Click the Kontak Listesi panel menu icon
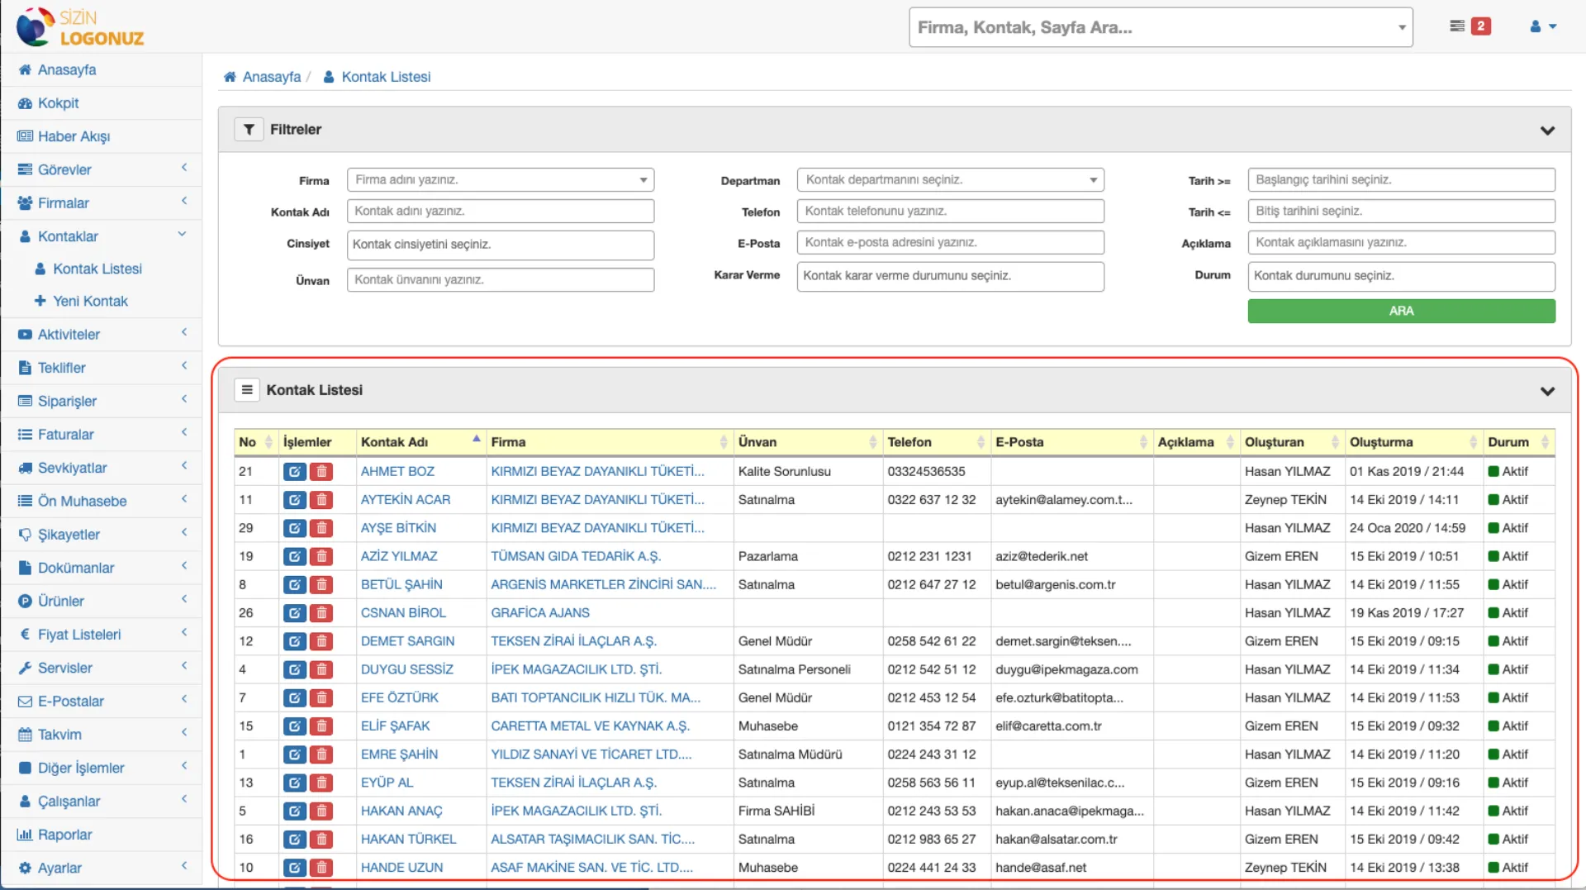This screenshot has height=890, width=1586. click(x=247, y=390)
